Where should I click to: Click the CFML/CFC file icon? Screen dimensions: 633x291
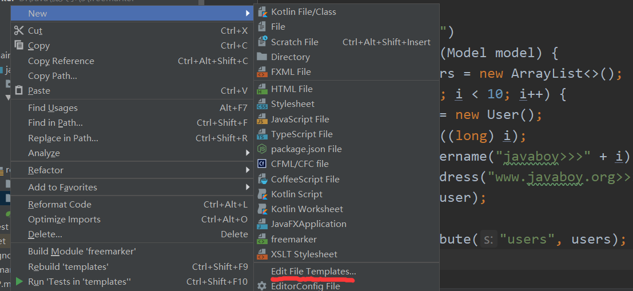262,164
